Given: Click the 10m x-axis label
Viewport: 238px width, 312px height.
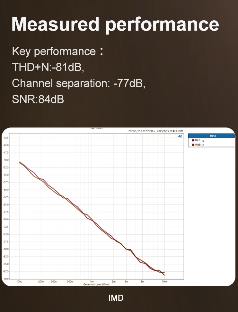Looking at the screenshot, I should click(164, 281).
